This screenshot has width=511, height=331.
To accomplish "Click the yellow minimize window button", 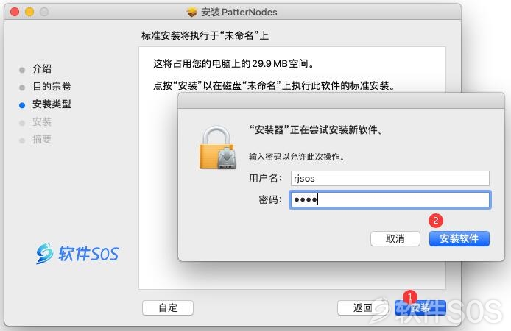I will [29, 12].
